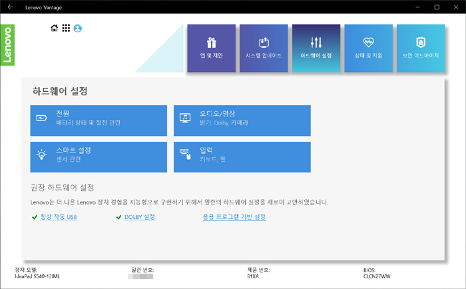Screen dimensions: 466x289
Task: Minimize the Lenovo Vantage window
Action: (x=417, y=7)
